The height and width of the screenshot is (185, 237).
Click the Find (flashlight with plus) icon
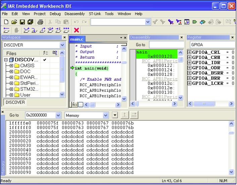point(171,22)
